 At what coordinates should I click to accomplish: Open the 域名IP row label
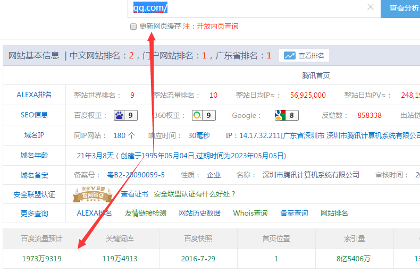point(34,135)
